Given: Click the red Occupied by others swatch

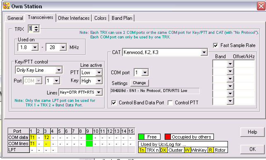Looking at the screenshot, I should tap(168, 136).
